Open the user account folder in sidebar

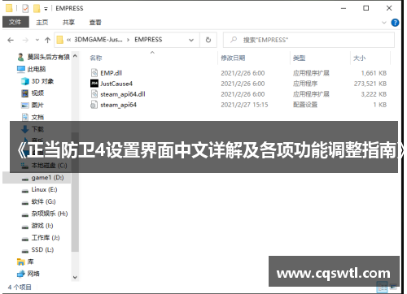pos(44,57)
